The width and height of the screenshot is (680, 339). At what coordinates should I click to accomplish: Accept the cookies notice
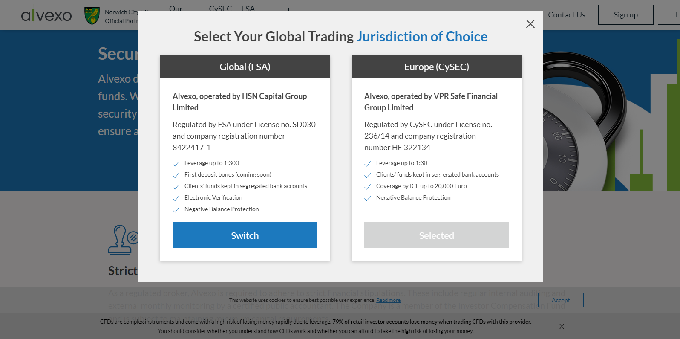(x=561, y=300)
